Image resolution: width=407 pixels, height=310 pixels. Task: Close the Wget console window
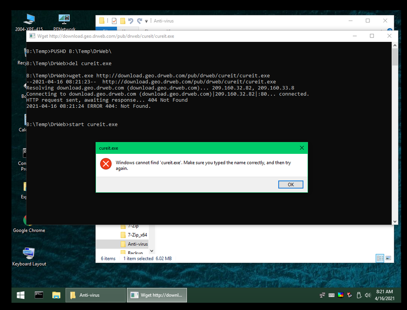tap(389, 36)
